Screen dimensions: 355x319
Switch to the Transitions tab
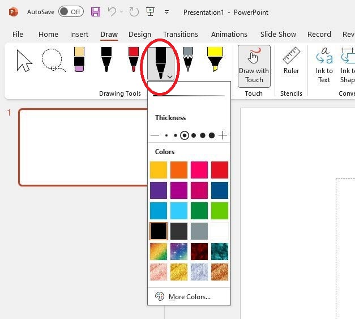click(x=181, y=34)
